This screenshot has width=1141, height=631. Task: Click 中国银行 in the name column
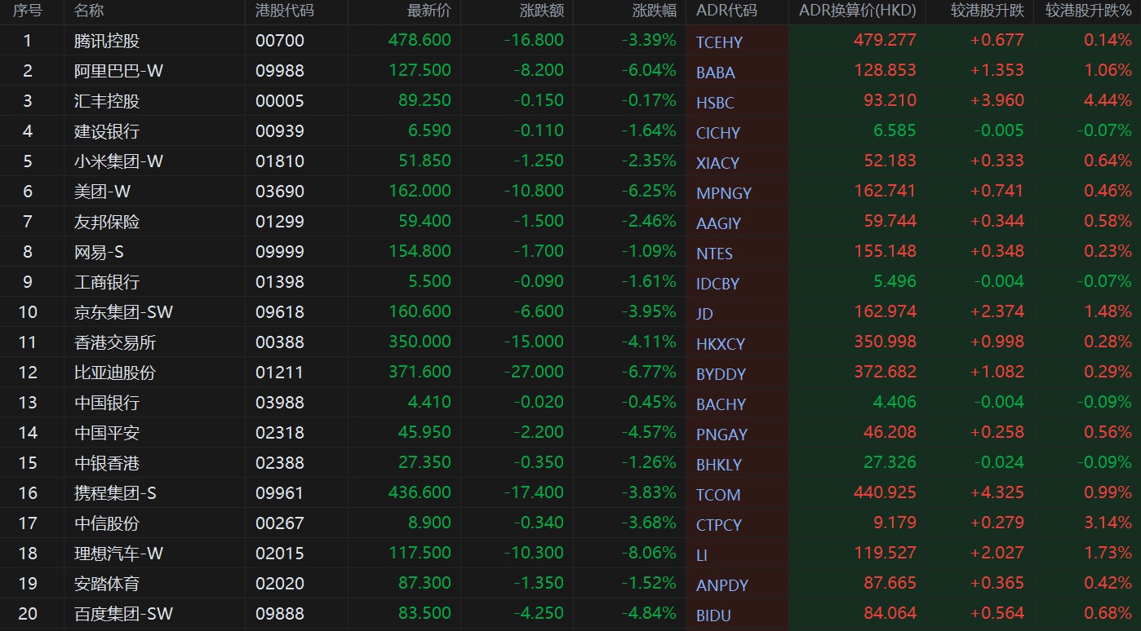107,403
